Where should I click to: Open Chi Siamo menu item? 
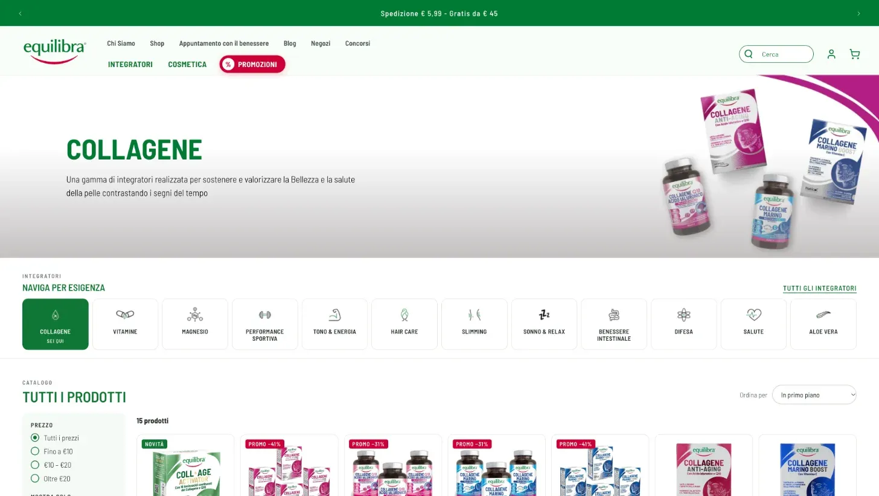121,43
